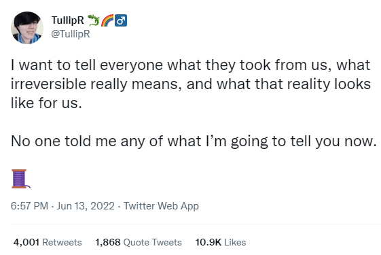The width and height of the screenshot is (381, 255).
Task: Click the "No one told me" sentence
Action: 194,141
